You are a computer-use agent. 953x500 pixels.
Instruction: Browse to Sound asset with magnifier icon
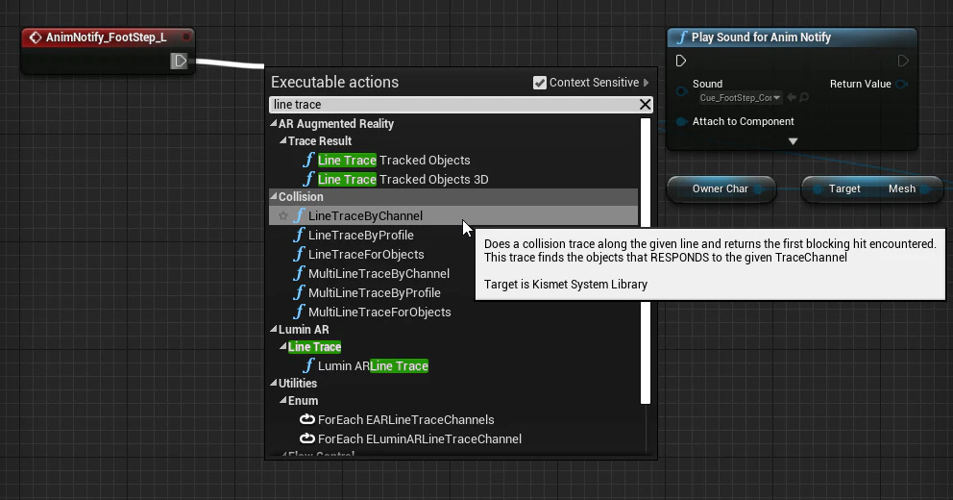point(804,97)
